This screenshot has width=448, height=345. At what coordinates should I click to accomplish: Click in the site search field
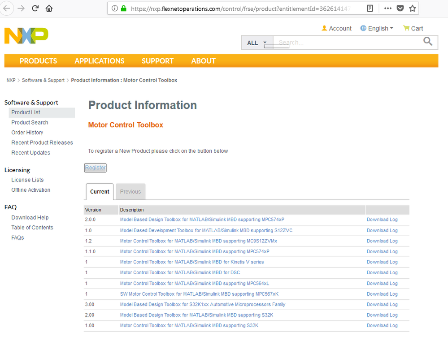click(x=345, y=43)
